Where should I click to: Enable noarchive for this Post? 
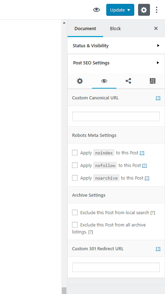click(x=75, y=178)
